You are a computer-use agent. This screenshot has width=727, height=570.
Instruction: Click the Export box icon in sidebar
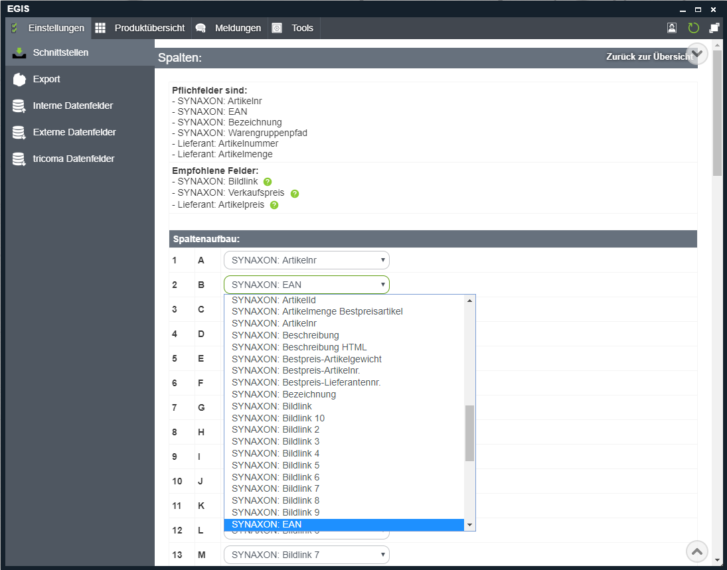[x=19, y=79]
